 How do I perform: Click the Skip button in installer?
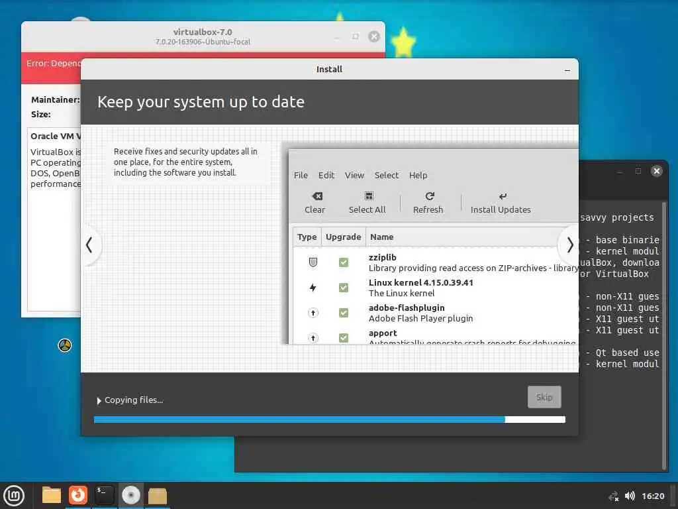pos(544,397)
